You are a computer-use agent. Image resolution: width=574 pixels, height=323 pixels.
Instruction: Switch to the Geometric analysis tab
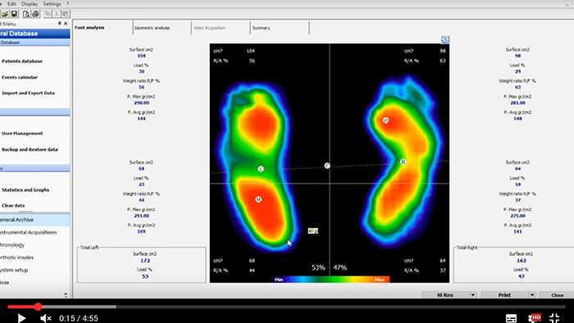click(152, 28)
